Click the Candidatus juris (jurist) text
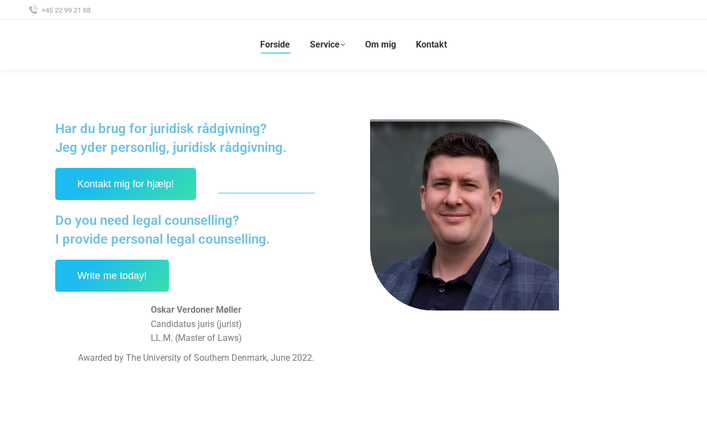707x442 pixels. tap(196, 324)
